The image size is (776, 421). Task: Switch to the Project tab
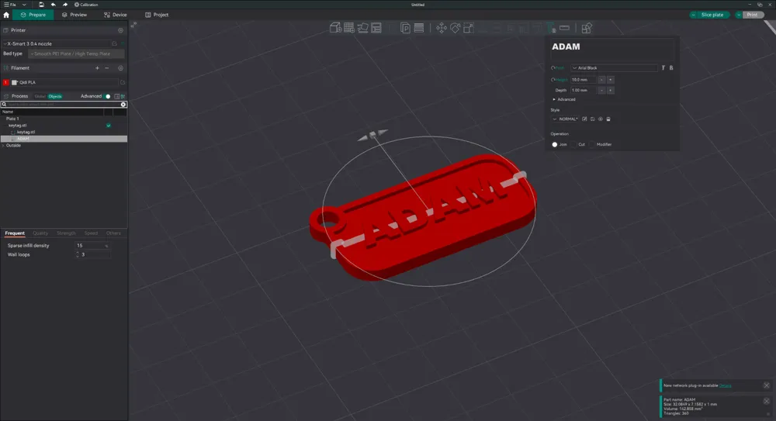coord(157,15)
